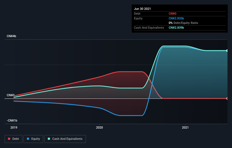Toggle the Equity legend button
Image resolution: width=232 pixels, height=148 pixels.
click(x=33, y=139)
